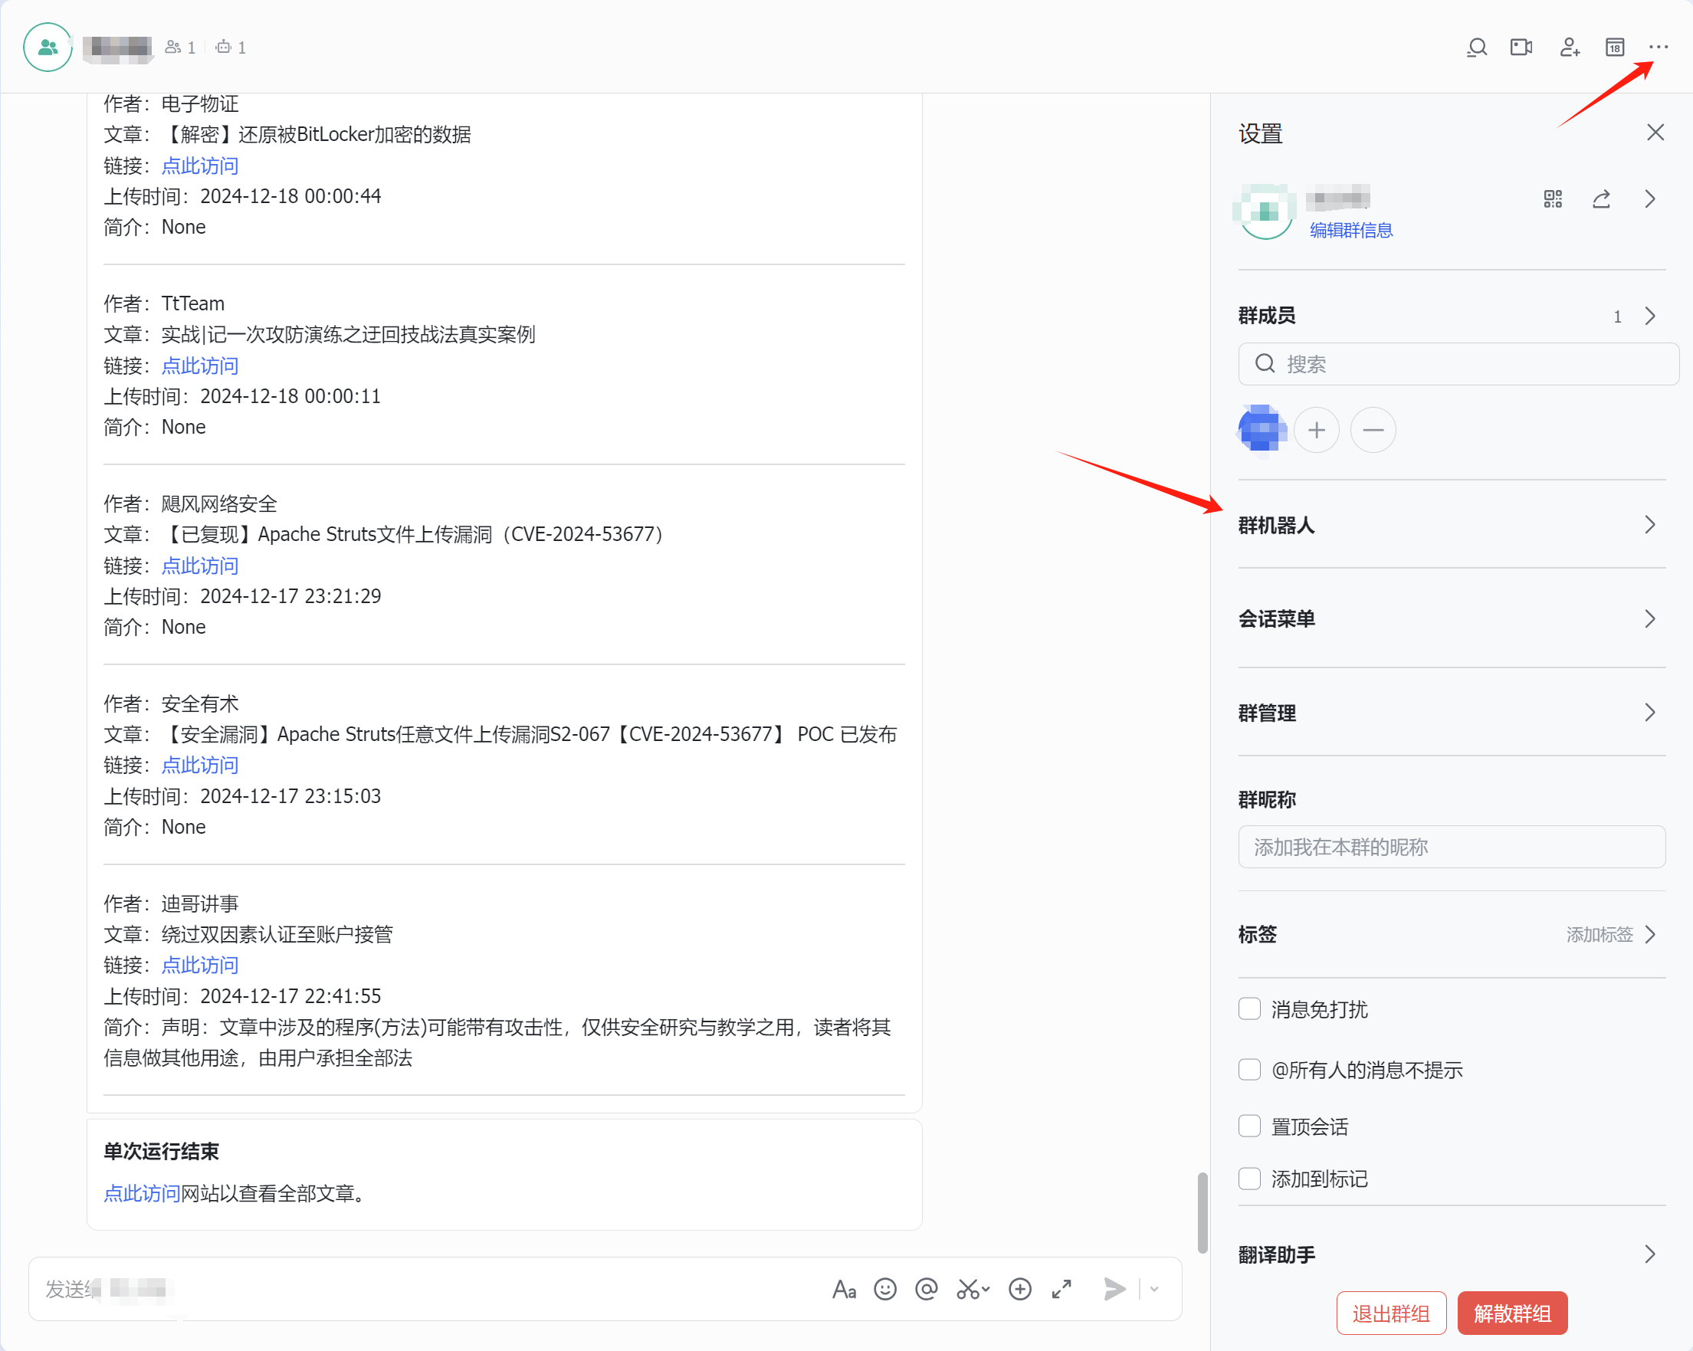Screen dimensions: 1693x1351
Task: Expand the message input editor
Action: click(x=1061, y=1289)
